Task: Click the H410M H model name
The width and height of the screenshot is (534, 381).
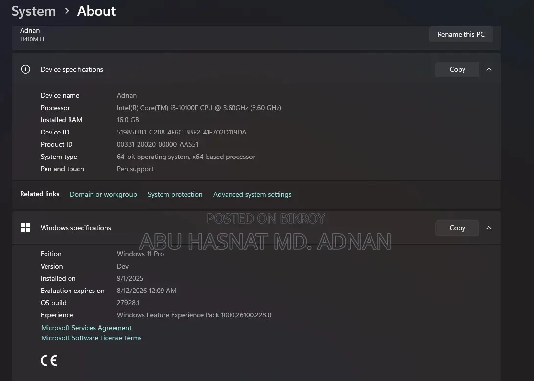Action: click(x=32, y=39)
